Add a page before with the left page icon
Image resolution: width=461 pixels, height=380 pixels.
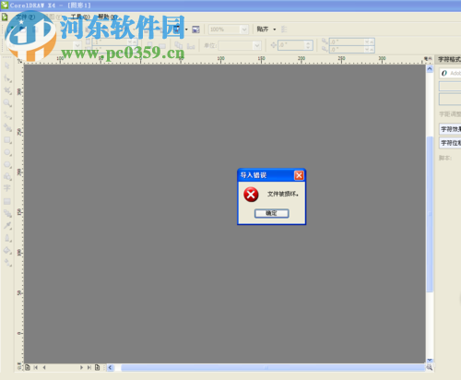click(28, 367)
